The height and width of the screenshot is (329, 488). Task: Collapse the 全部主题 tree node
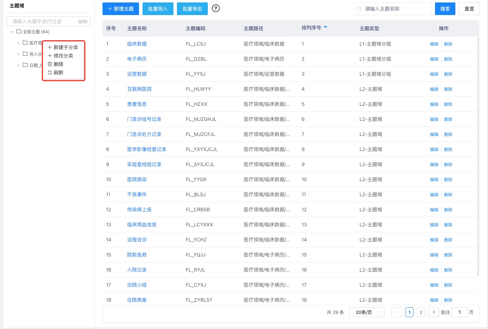(12, 32)
